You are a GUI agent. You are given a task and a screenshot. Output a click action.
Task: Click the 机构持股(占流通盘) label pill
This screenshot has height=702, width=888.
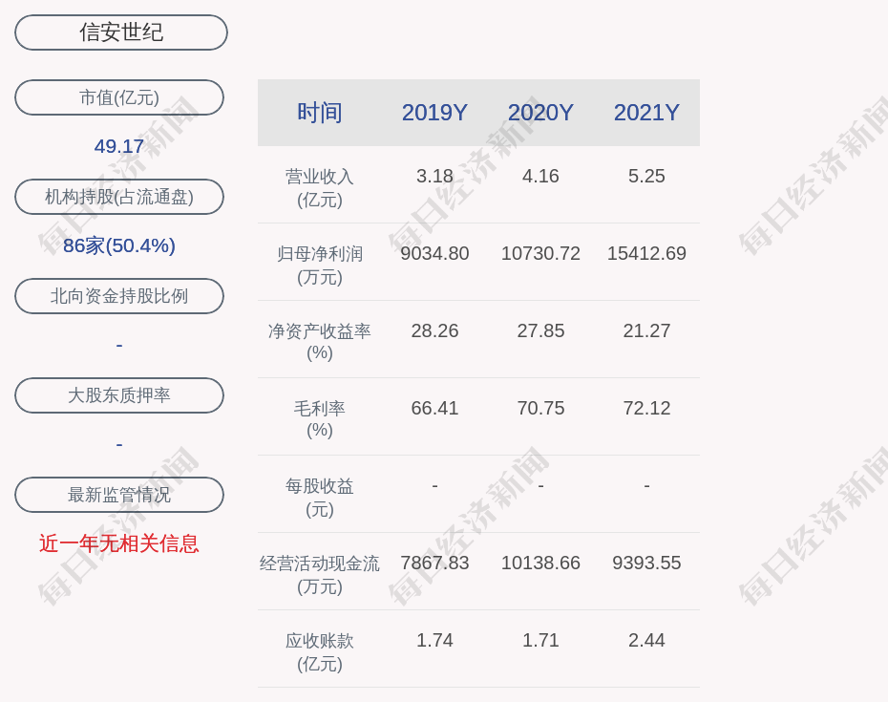(119, 197)
